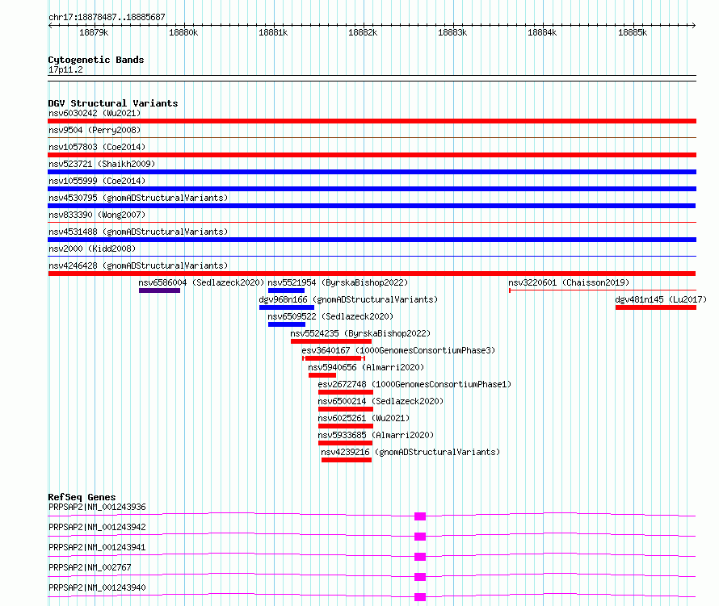Select dgv968n166 gnomAD label text
Image resolution: width=719 pixels, height=606 pixels.
[348, 299]
